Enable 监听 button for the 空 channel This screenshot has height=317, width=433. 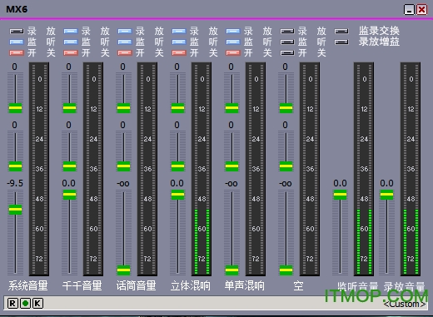click(287, 42)
